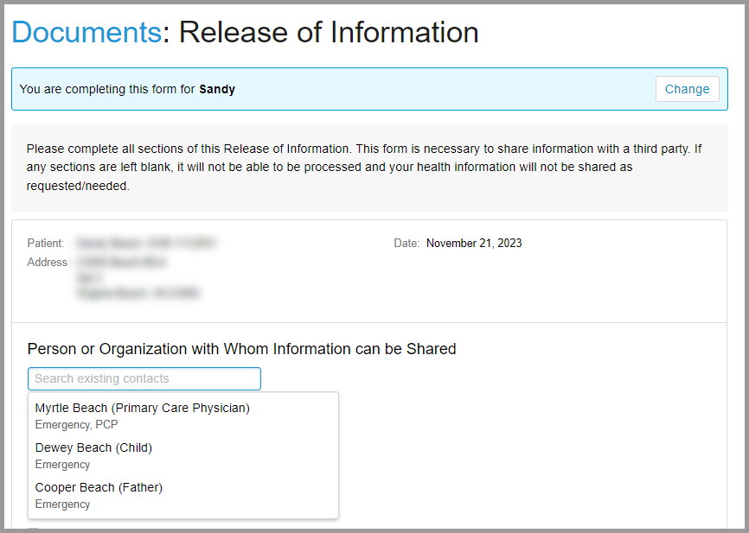Select Myrtle Beach, Primary Care Physician

[142, 408]
